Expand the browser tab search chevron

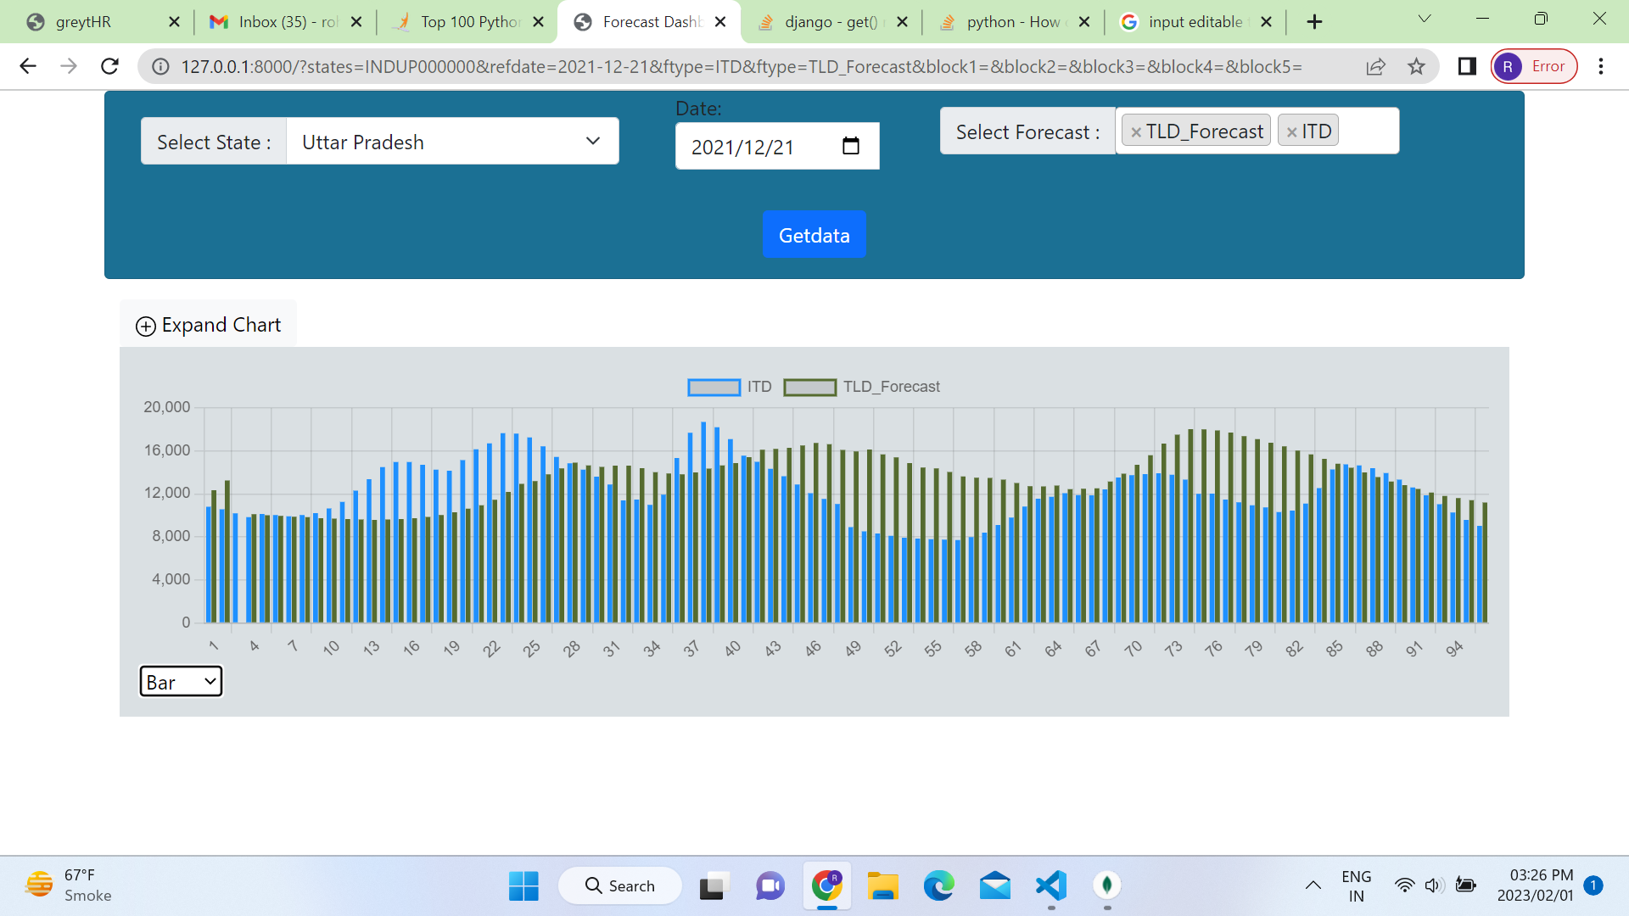1424,18
